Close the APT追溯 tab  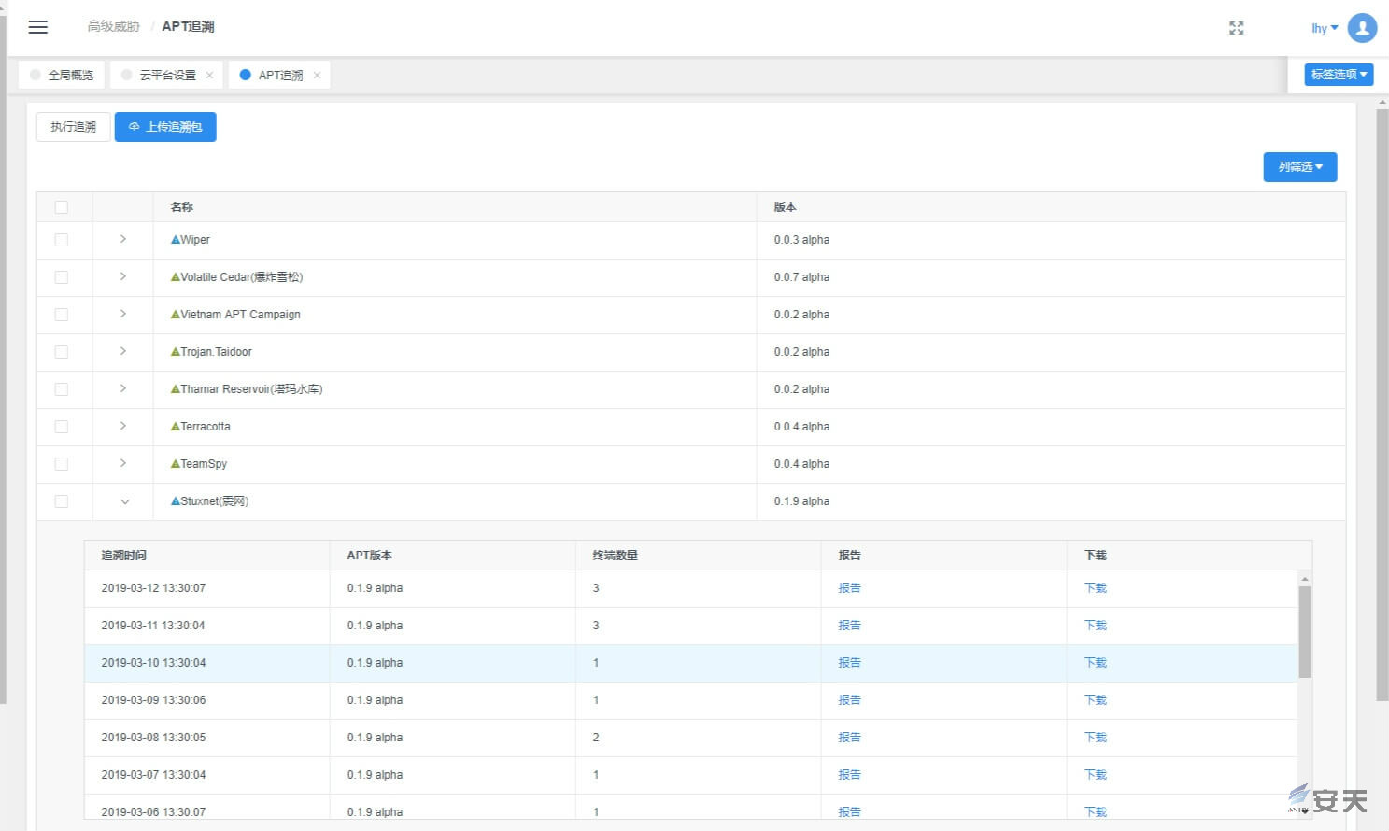(317, 76)
